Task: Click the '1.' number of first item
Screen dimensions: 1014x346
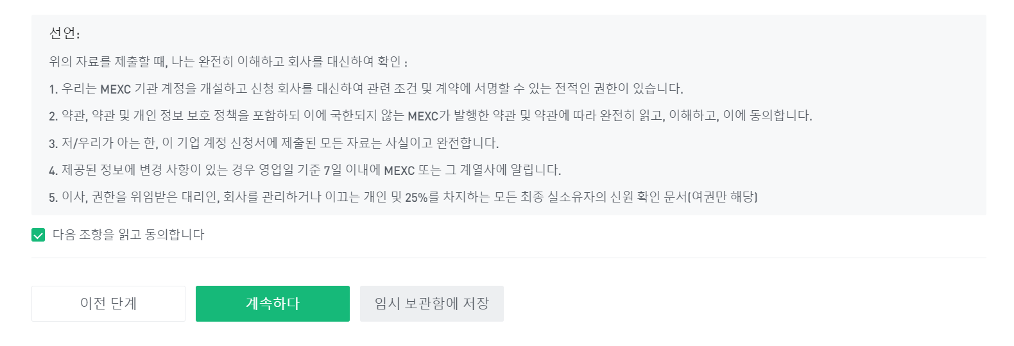Action: [53, 90]
